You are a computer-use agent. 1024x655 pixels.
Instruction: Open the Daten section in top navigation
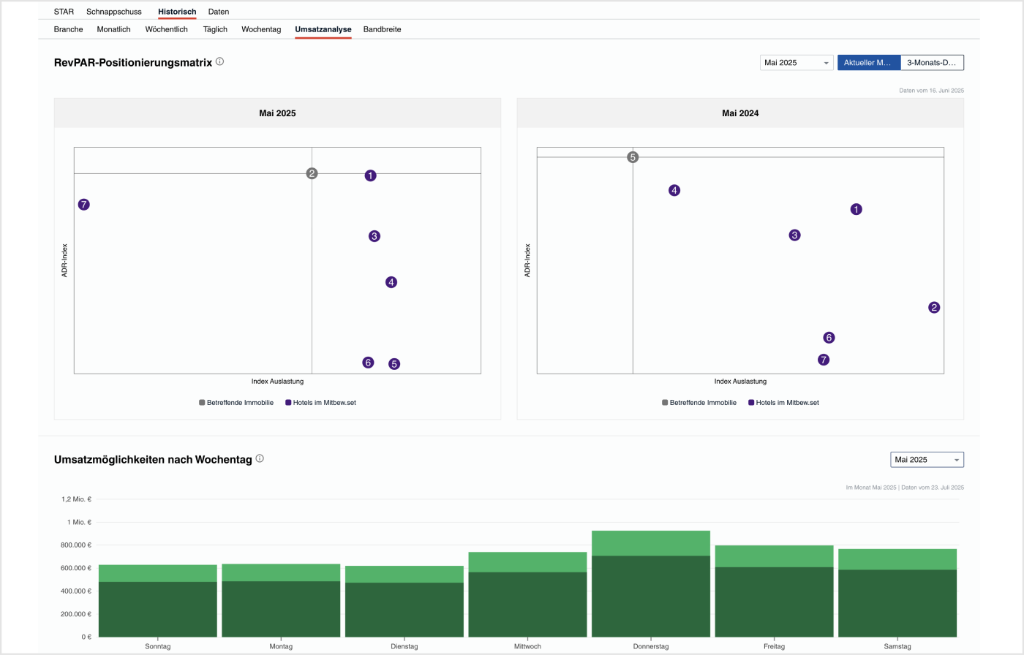[x=219, y=12]
